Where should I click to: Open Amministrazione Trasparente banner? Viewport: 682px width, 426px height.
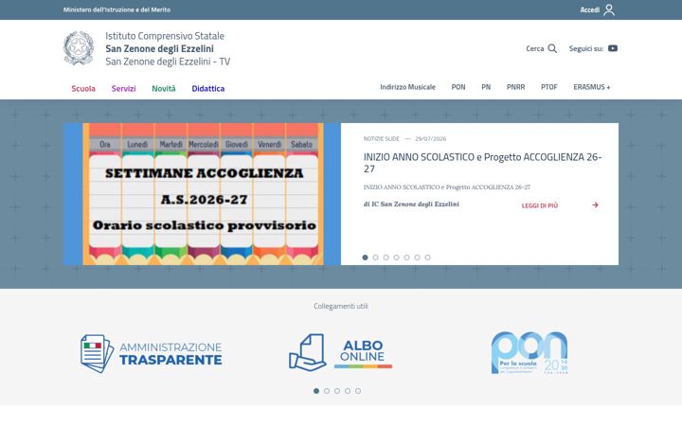(x=151, y=353)
